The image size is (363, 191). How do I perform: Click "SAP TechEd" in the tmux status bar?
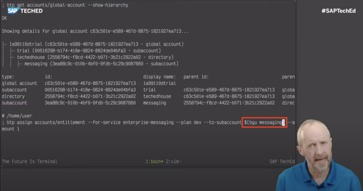[282, 162]
